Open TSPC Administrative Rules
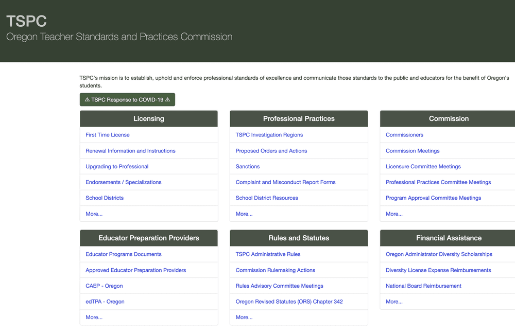 click(x=268, y=254)
